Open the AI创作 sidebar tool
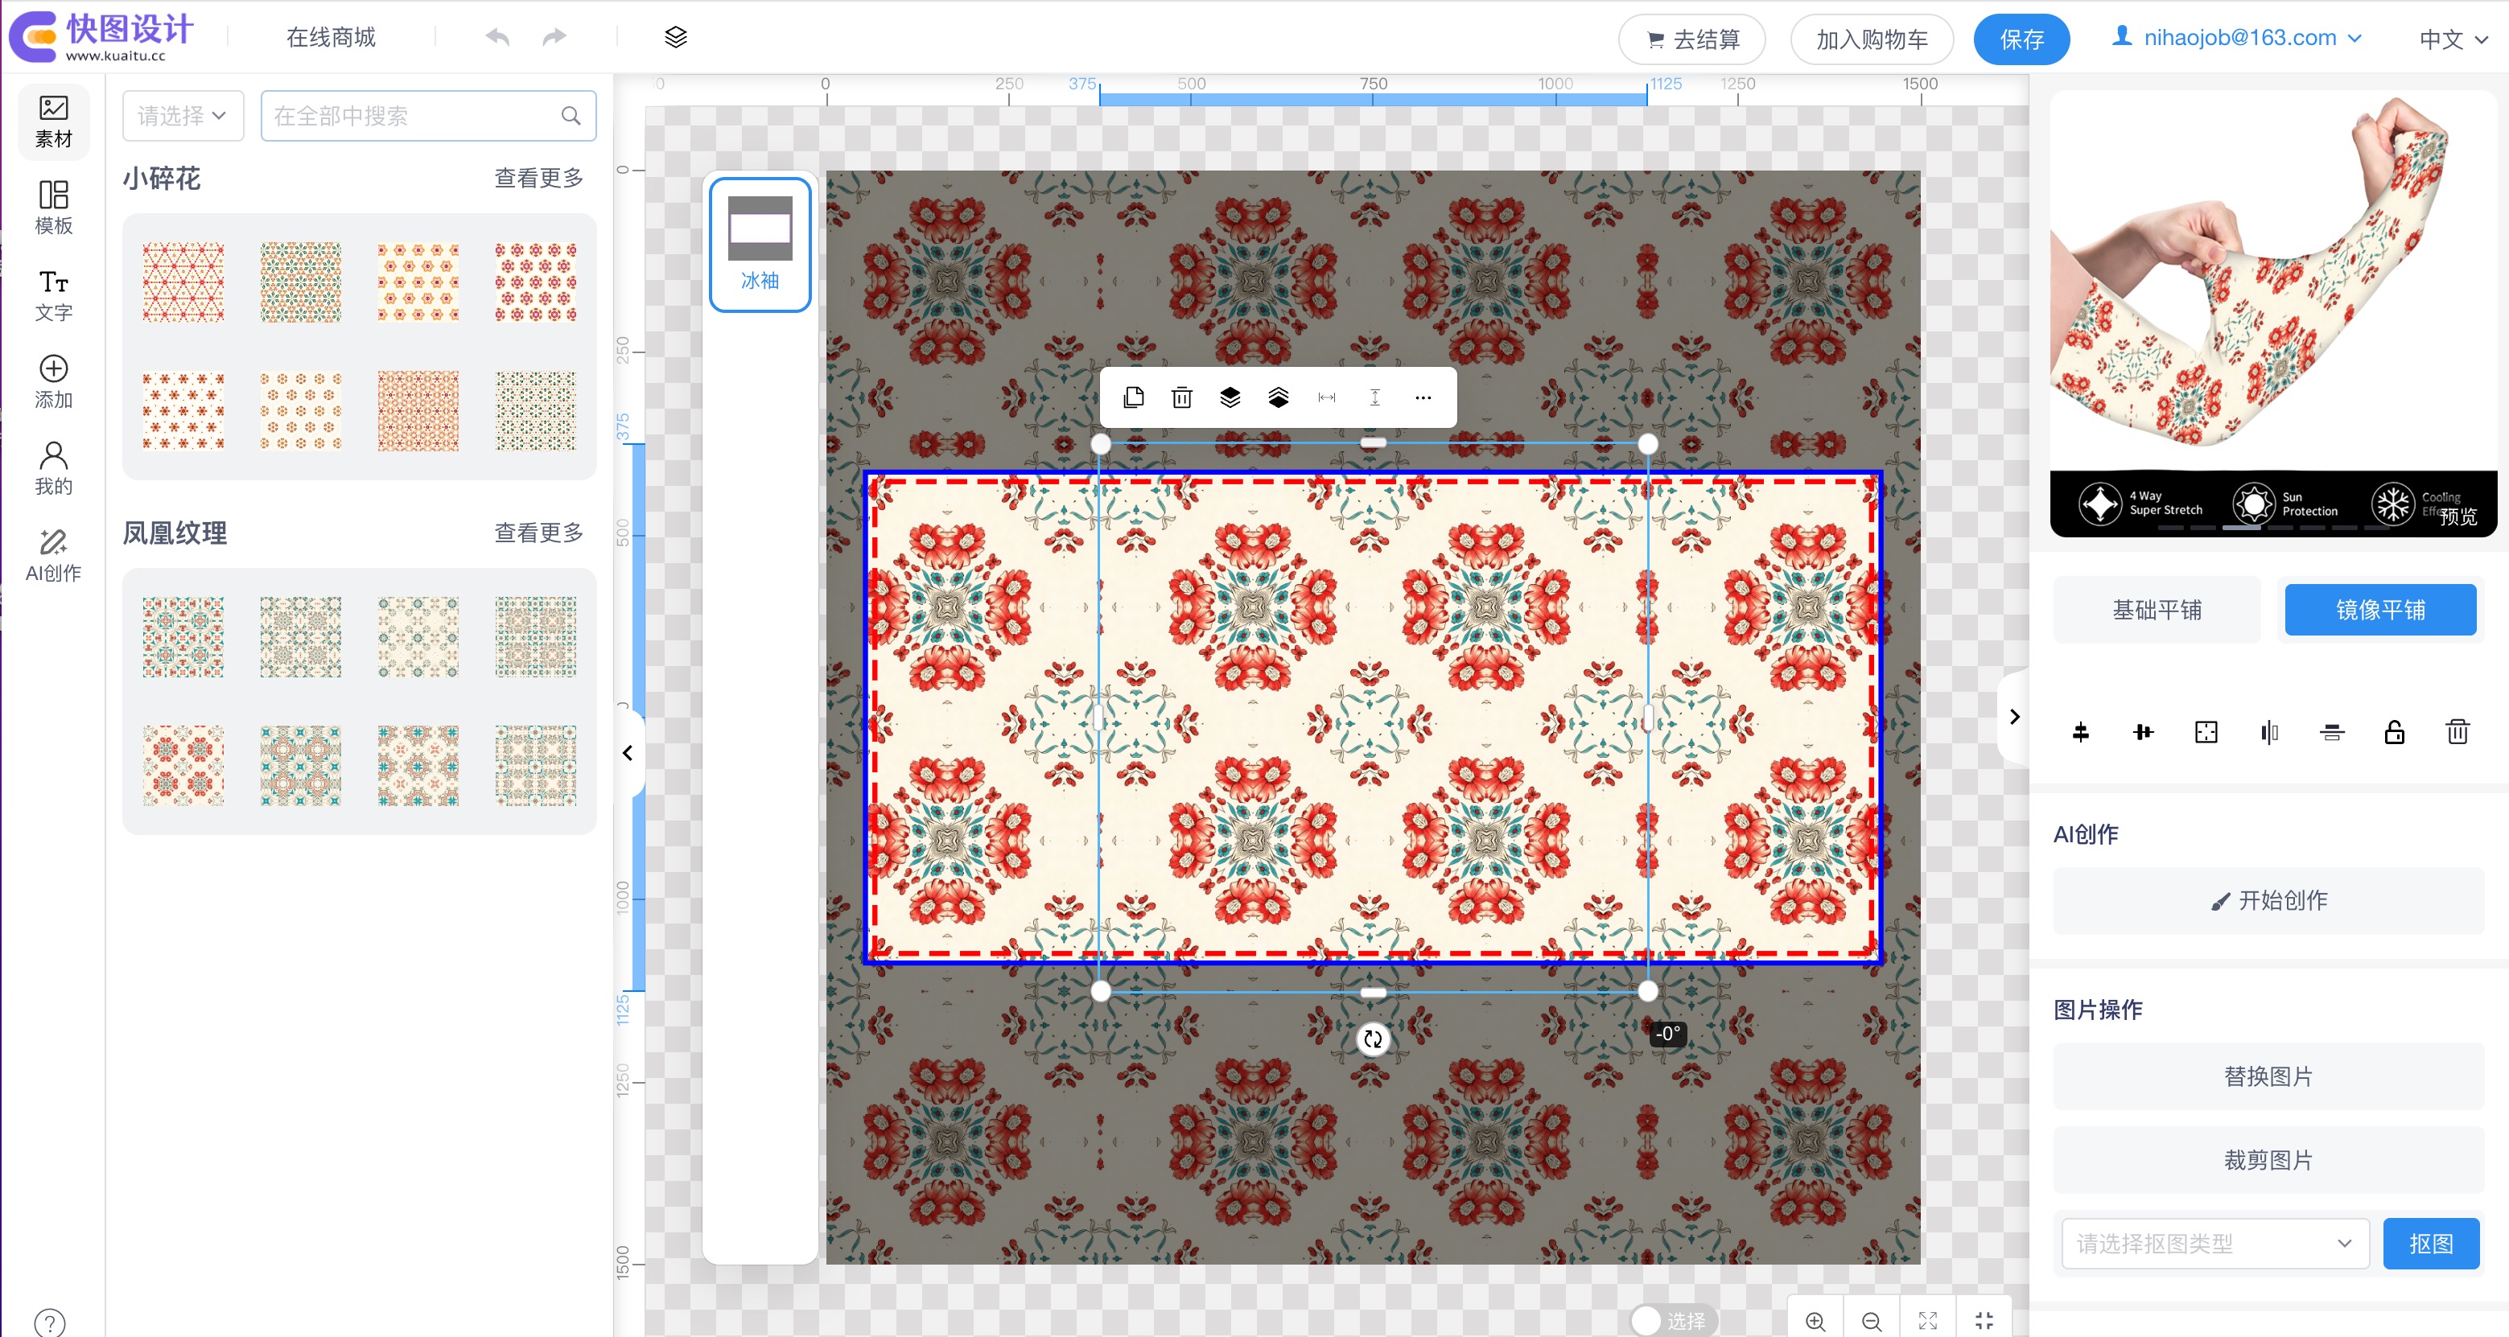This screenshot has width=2509, height=1337. click(x=52, y=555)
